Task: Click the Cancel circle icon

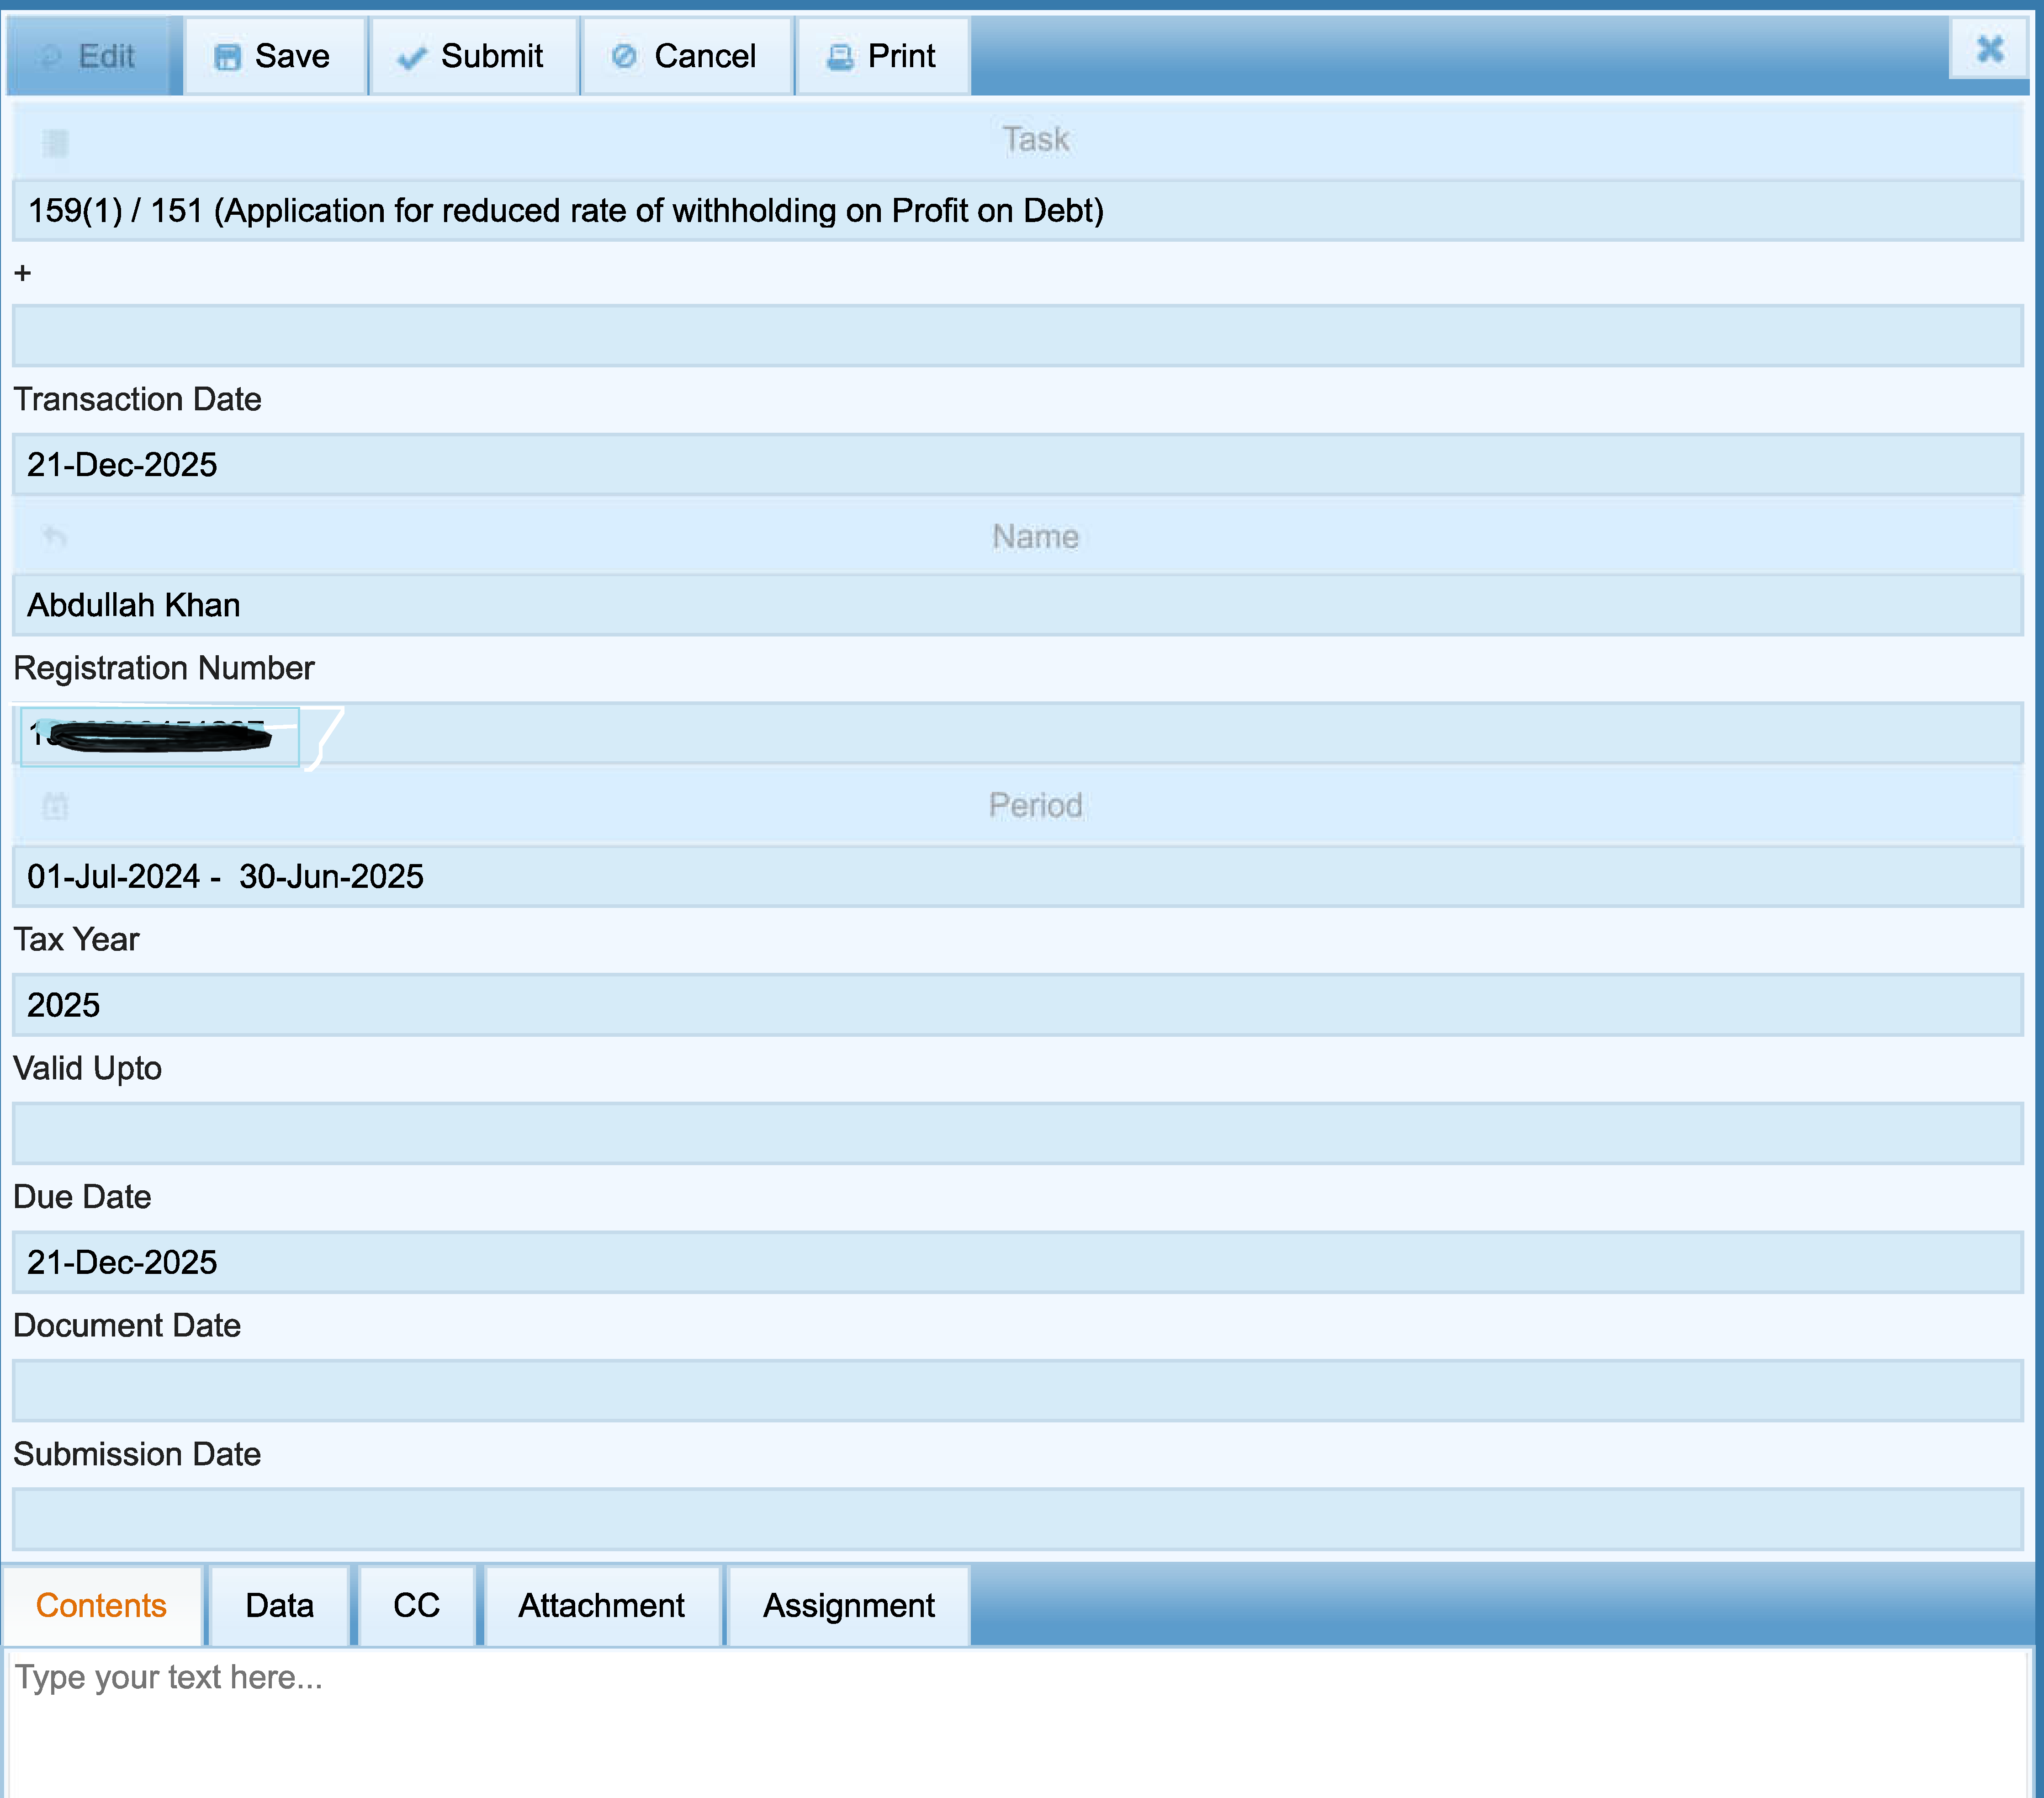Action: click(624, 56)
